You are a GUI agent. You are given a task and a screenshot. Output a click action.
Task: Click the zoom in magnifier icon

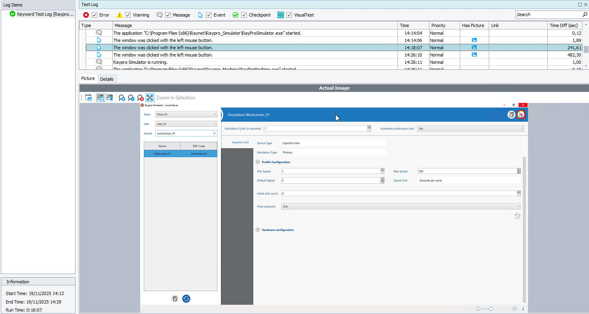[122, 98]
